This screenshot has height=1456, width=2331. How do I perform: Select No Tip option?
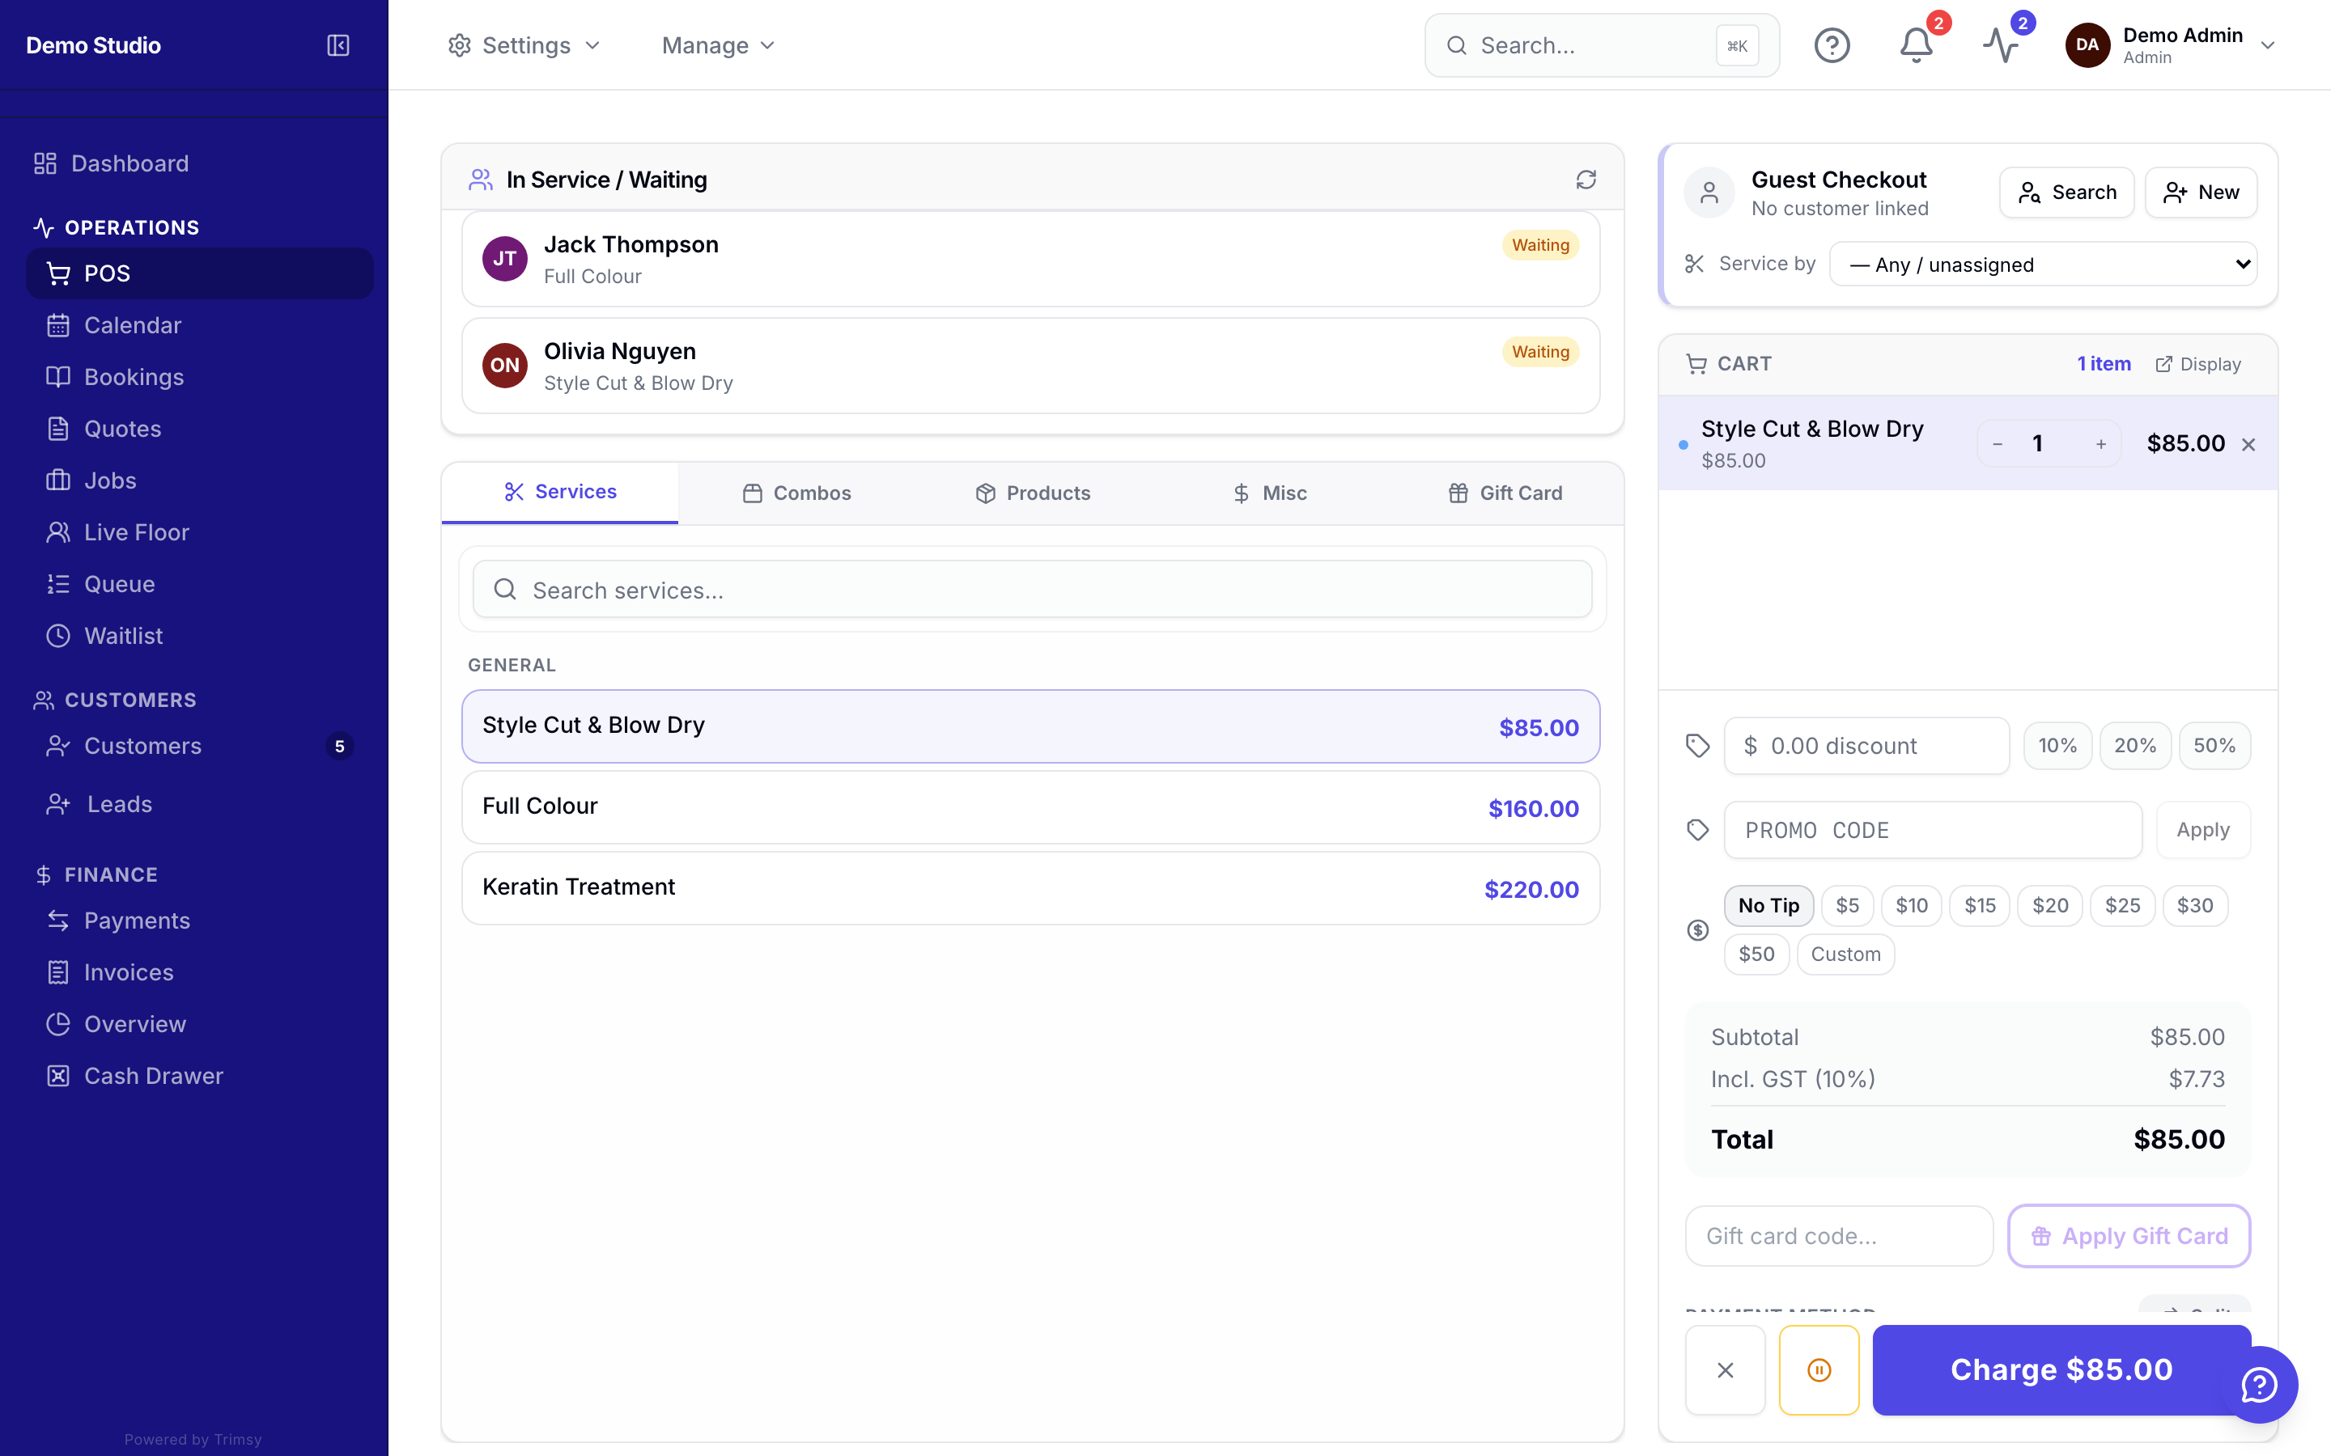point(1768,905)
